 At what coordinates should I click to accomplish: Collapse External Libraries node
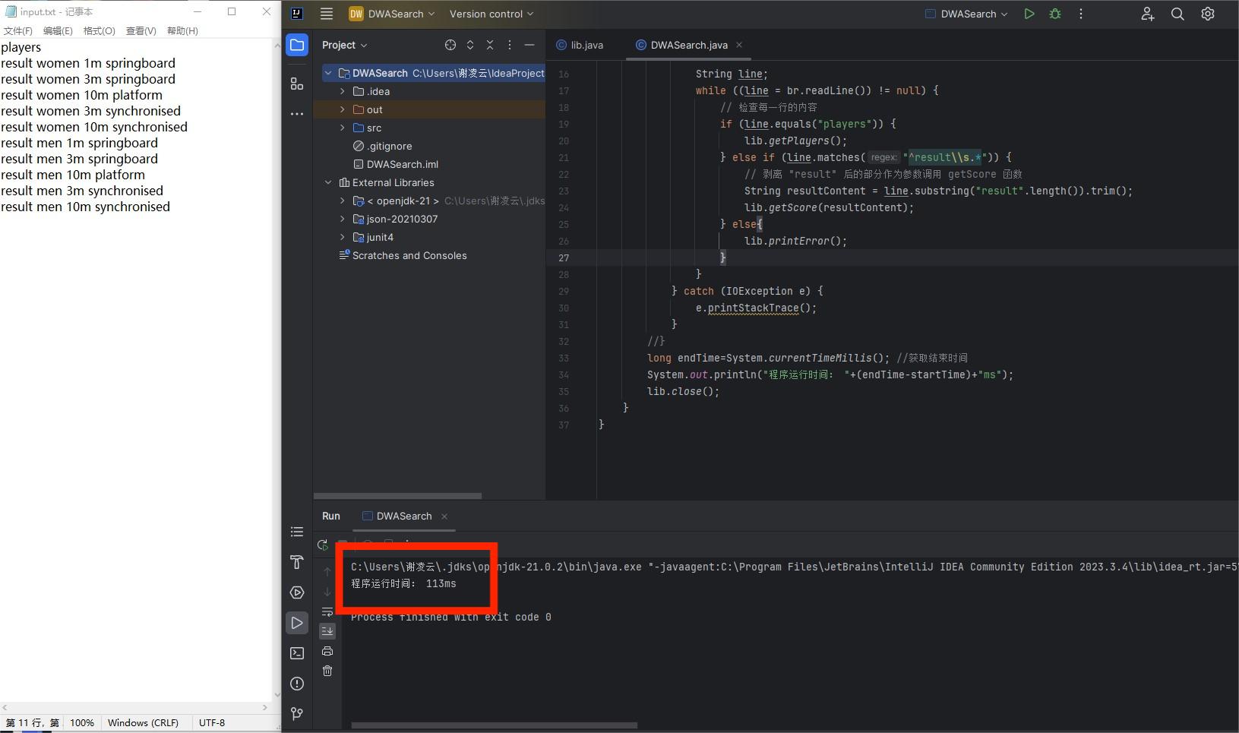click(328, 182)
